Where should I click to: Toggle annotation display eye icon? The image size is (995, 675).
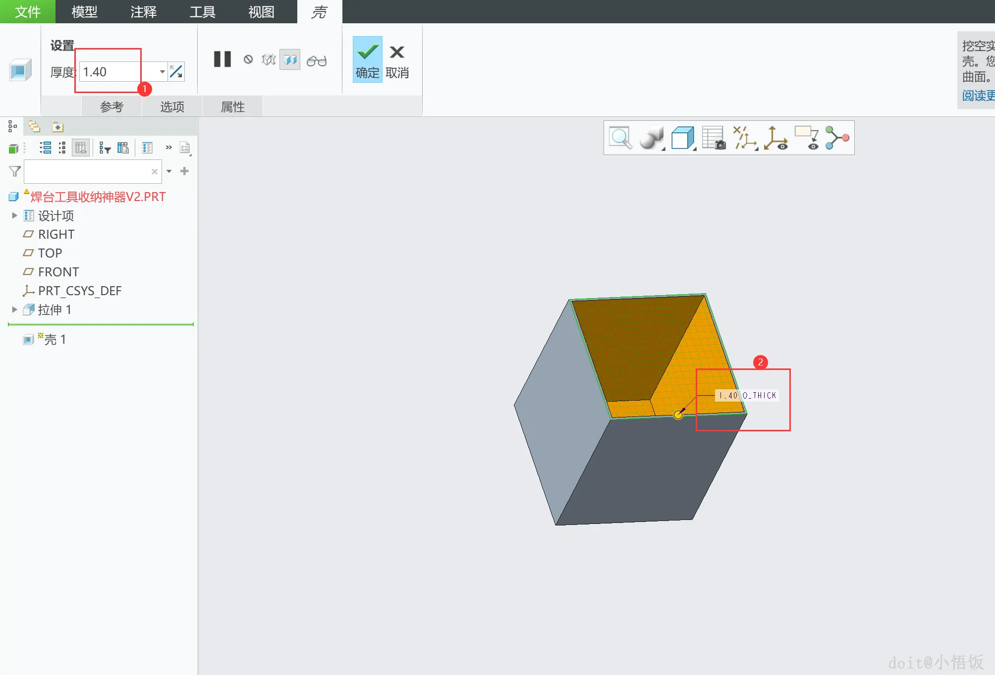(x=807, y=138)
